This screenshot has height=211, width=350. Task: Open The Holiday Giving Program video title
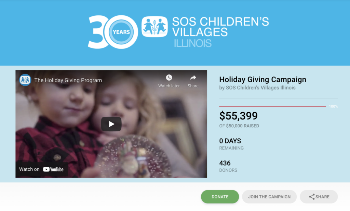click(68, 80)
